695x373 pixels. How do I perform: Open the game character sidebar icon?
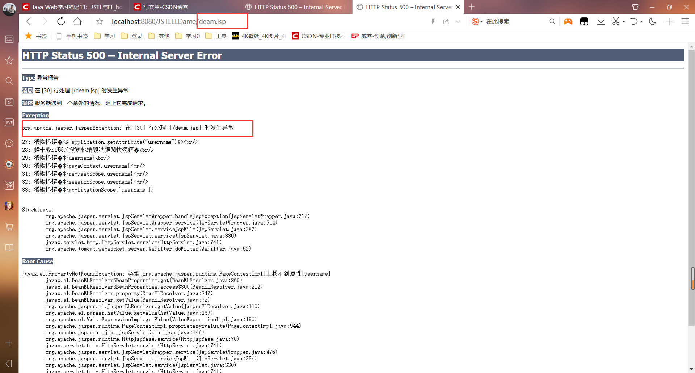[9, 206]
